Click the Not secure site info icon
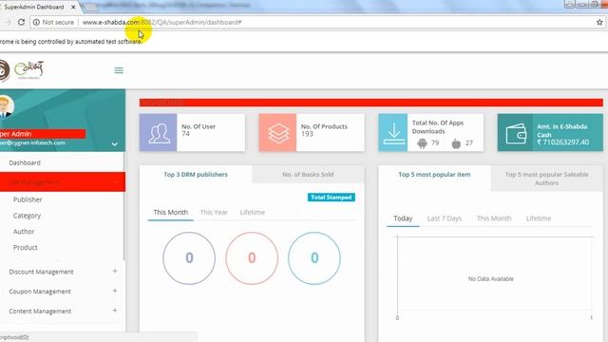The height and width of the screenshot is (342, 608). click(x=36, y=22)
